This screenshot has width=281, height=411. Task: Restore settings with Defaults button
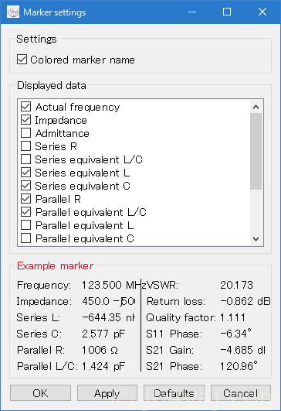174,393
